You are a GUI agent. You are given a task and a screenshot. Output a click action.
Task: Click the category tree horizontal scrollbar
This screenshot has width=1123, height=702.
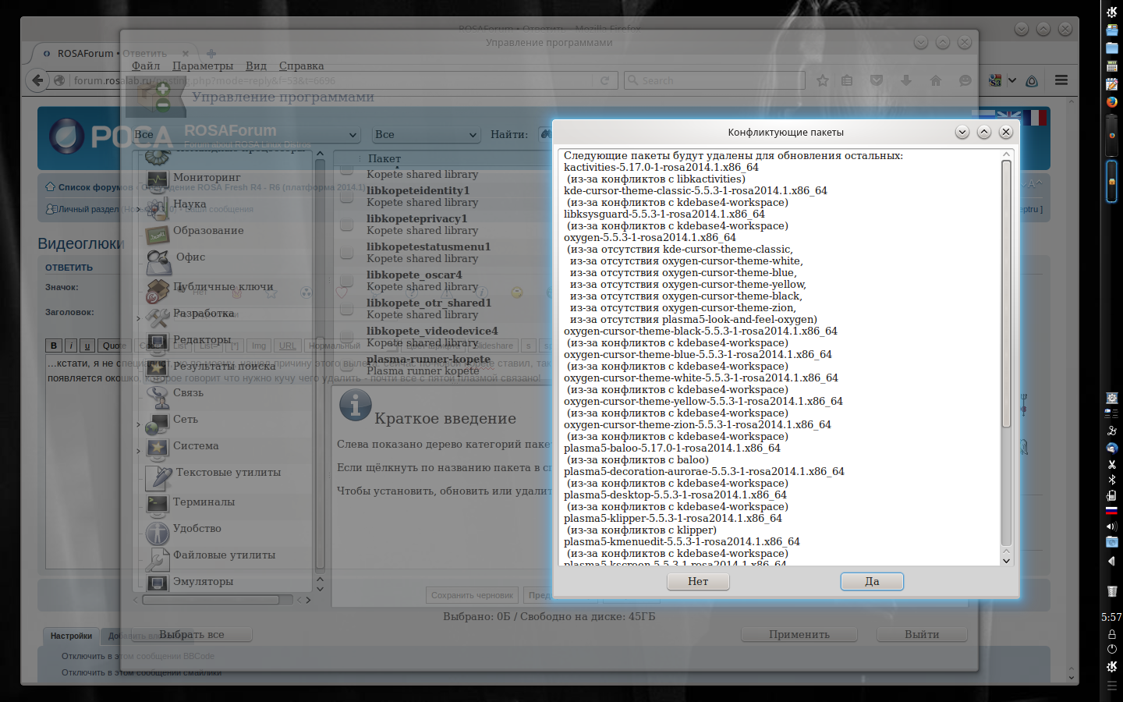coord(211,600)
